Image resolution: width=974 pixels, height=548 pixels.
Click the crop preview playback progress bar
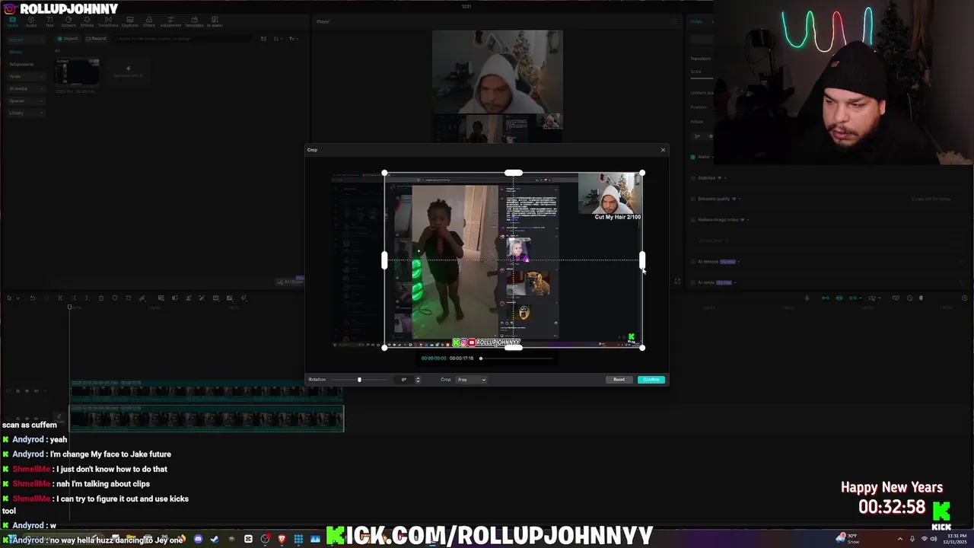(x=517, y=358)
